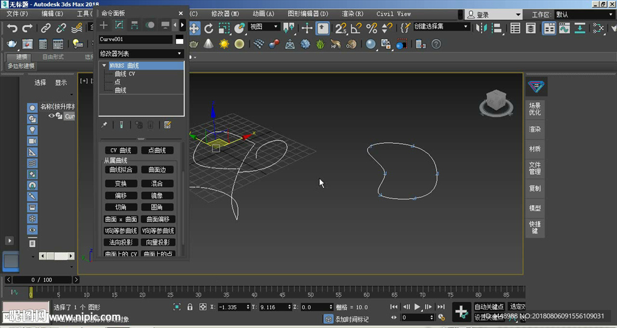Click the 混合 button
Screen dimensions: 617x328
coord(157,184)
